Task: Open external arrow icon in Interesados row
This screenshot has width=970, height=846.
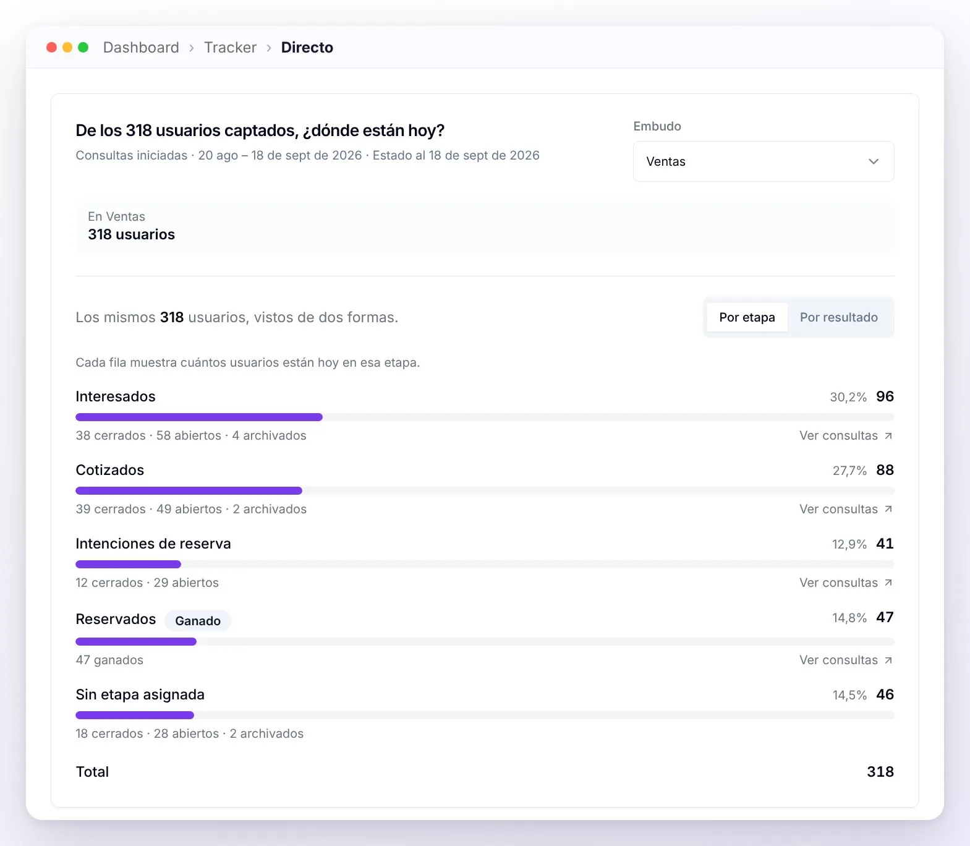Action: [888, 436]
